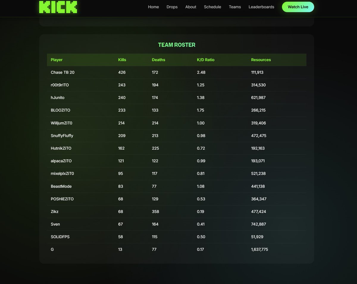Click K/D ratio 0.81 for mixelplxZiT0
The height and width of the screenshot is (284, 357).
coord(201,173)
